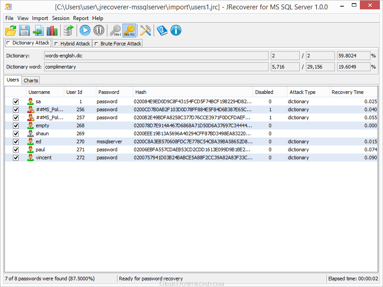This screenshot has height=287, width=383.
Task: Uncheck checkbox for User Id 256
Action: (x=16, y=109)
